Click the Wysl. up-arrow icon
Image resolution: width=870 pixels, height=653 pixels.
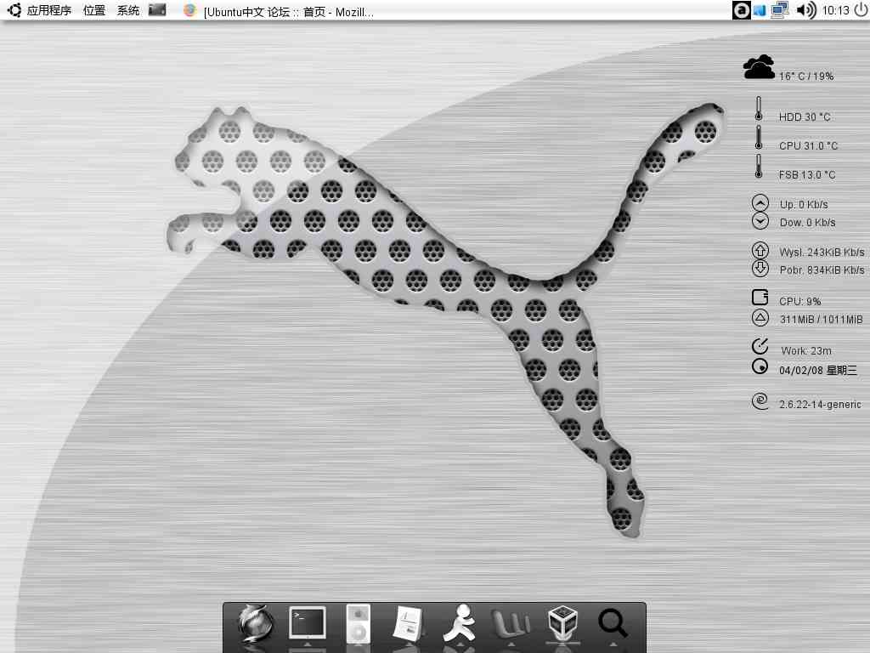point(760,251)
